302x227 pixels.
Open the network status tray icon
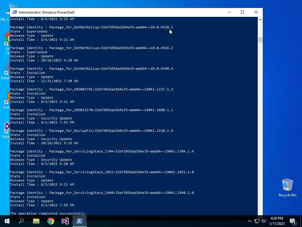257,221
